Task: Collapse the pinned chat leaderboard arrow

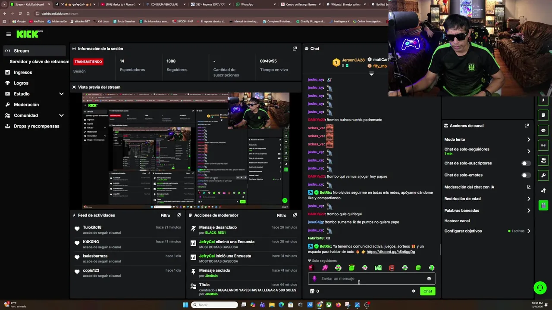Action: tap(371, 74)
